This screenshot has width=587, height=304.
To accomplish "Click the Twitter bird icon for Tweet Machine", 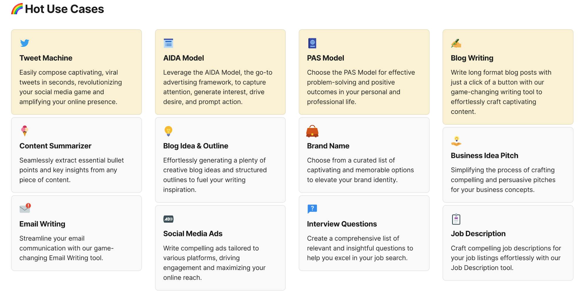I will pyautogui.click(x=25, y=43).
